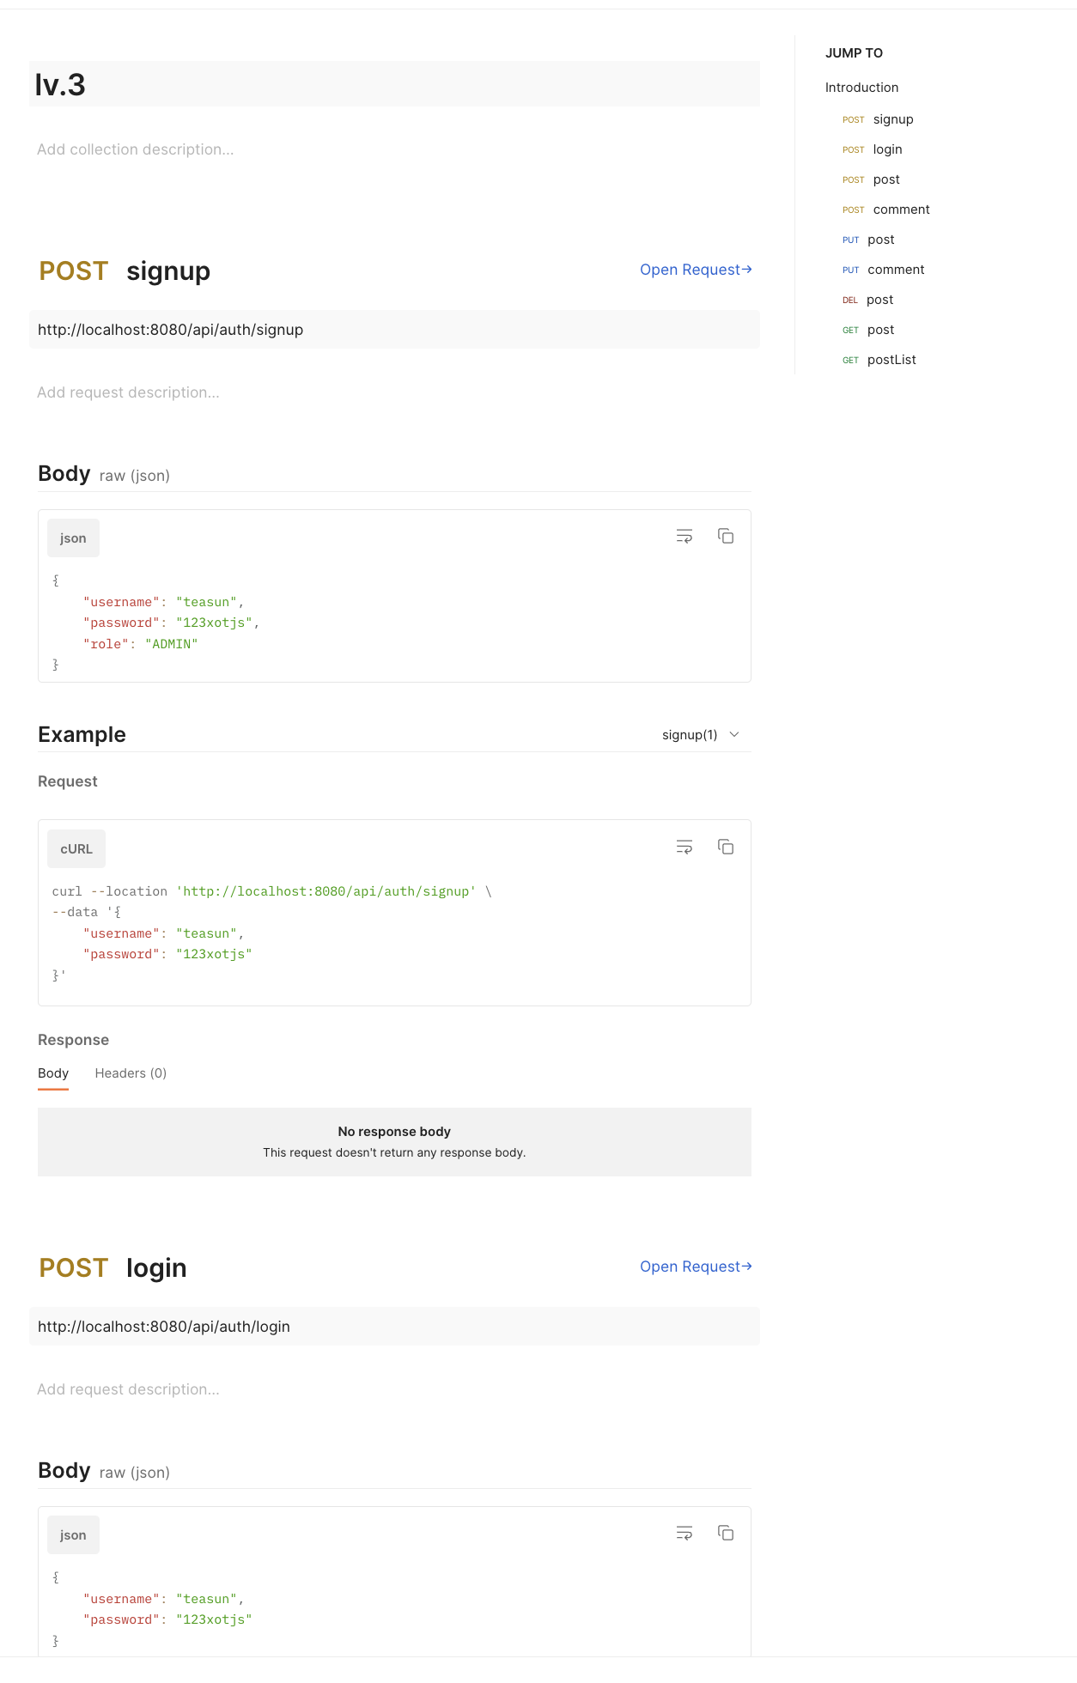Click the cURL badge on the request example
The width and height of the screenshot is (1077, 1683).
point(76,848)
